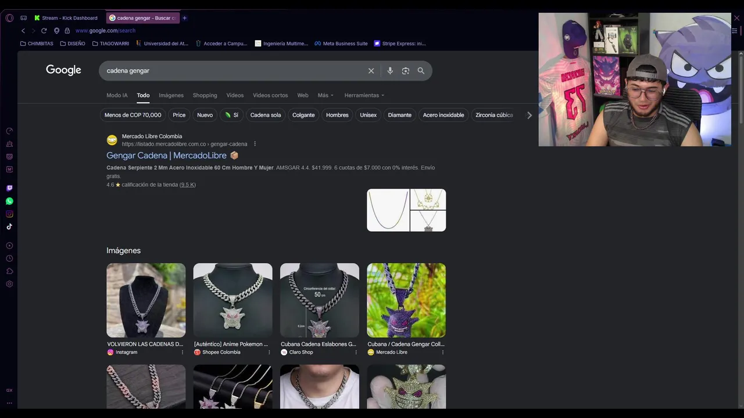
Task: Open the purple Gengar Mercado Libre thumbnail
Action: pyautogui.click(x=406, y=300)
